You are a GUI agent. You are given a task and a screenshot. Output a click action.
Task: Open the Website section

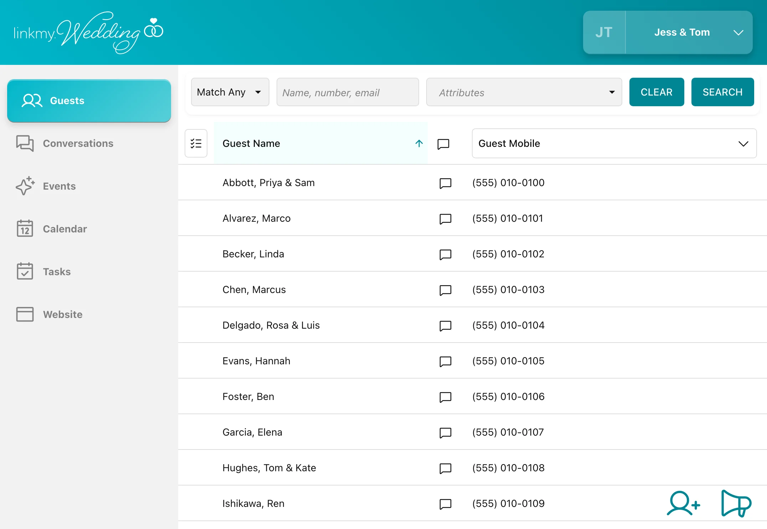click(x=49, y=314)
